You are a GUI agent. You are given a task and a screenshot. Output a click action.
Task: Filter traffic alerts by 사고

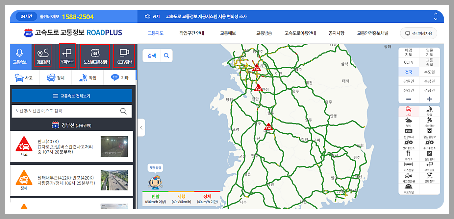tap(24, 78)
